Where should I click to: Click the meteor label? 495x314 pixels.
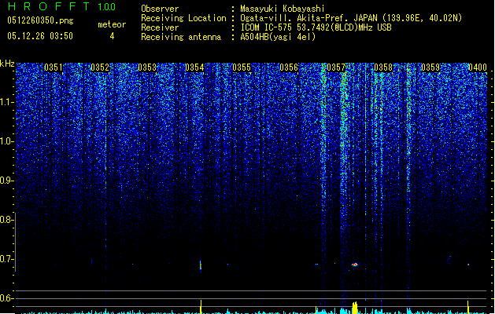click(x=112, y=24)
